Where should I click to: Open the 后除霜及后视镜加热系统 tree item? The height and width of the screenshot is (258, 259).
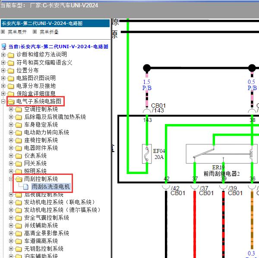pyautogui.click(x=55, y=117)
